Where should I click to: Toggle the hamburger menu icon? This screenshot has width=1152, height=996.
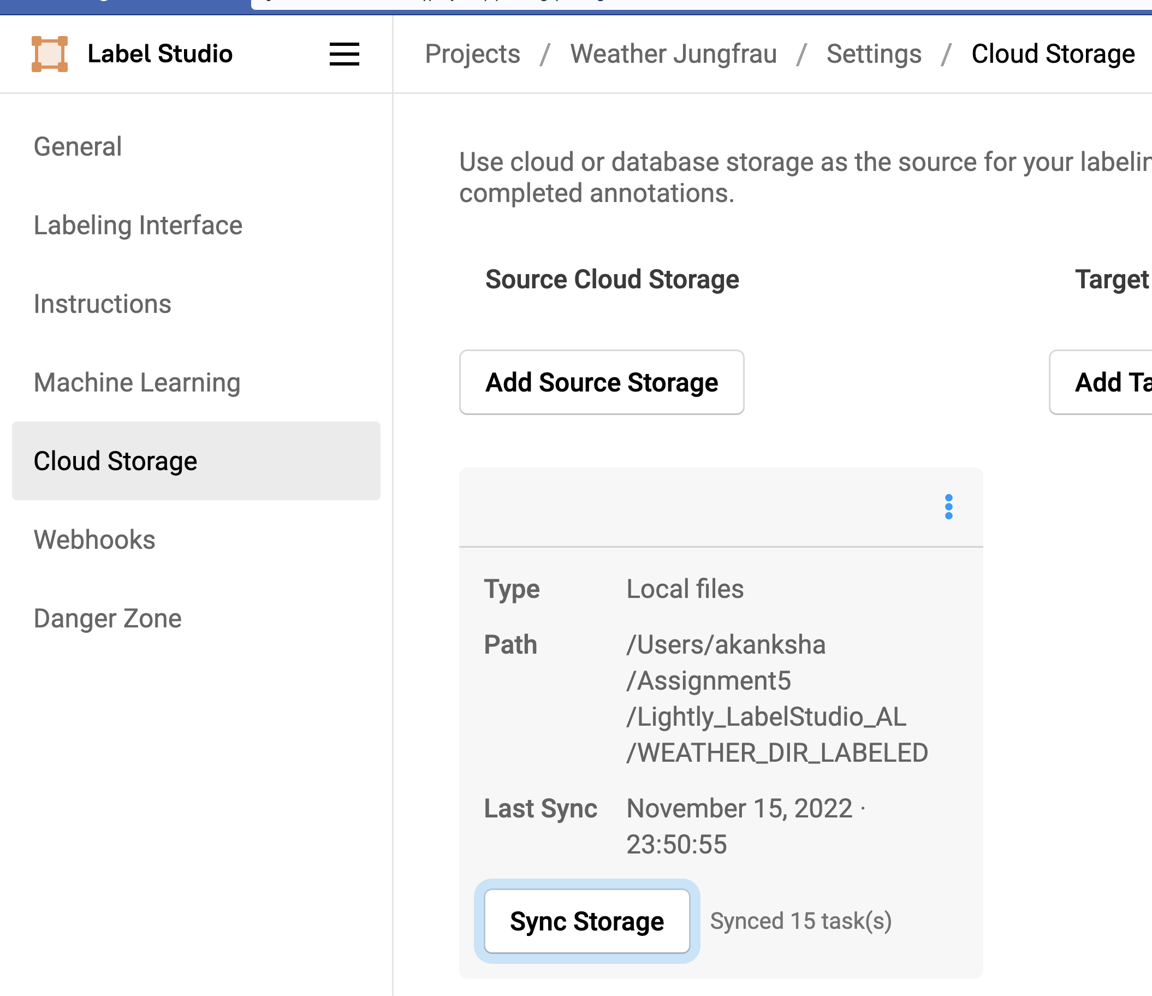[x=344, y=54]
